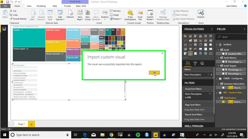Switch to the Format tab
248x139 pixels.
click(67, 6)
